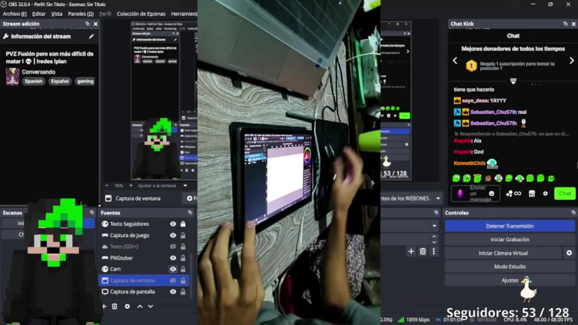The width and height of the screenshot is (578, 325).
Task: Collapse the top donors banner handle
Action: pos(513,81)
